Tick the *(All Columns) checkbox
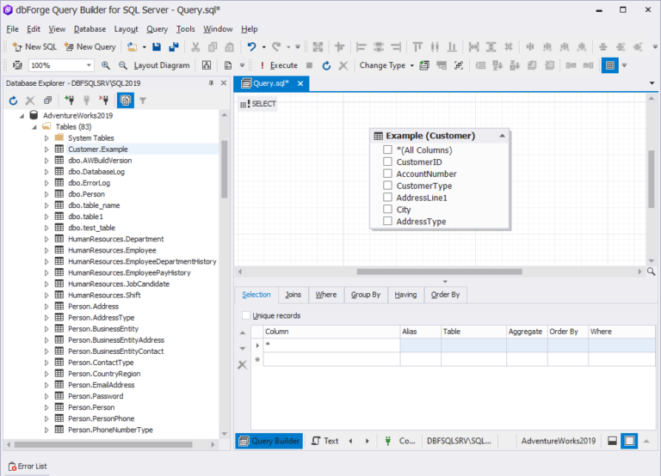Screen dimensions: 661x476 (x=388, y=150)
